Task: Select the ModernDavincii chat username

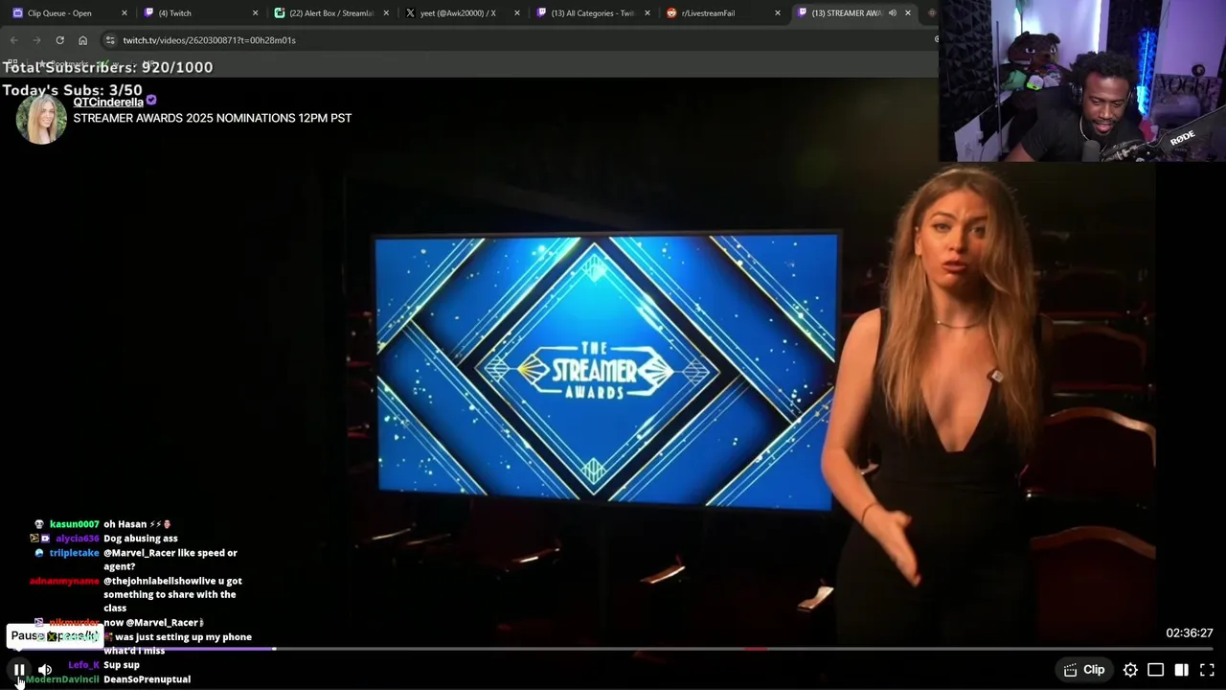Action: pos(62,679)
